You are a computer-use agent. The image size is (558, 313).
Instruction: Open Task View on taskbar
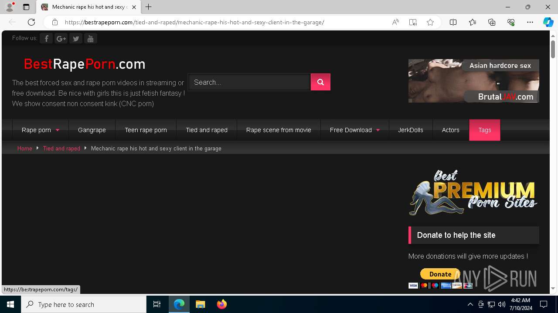(x=157, y=304)
